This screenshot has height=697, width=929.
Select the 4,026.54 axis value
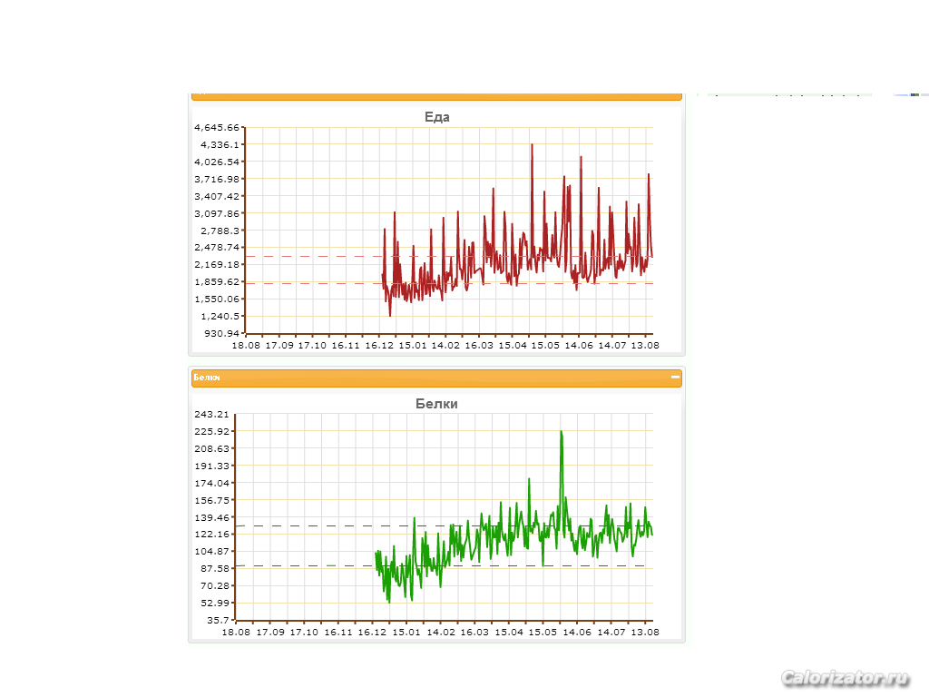[x=217, y=162]
